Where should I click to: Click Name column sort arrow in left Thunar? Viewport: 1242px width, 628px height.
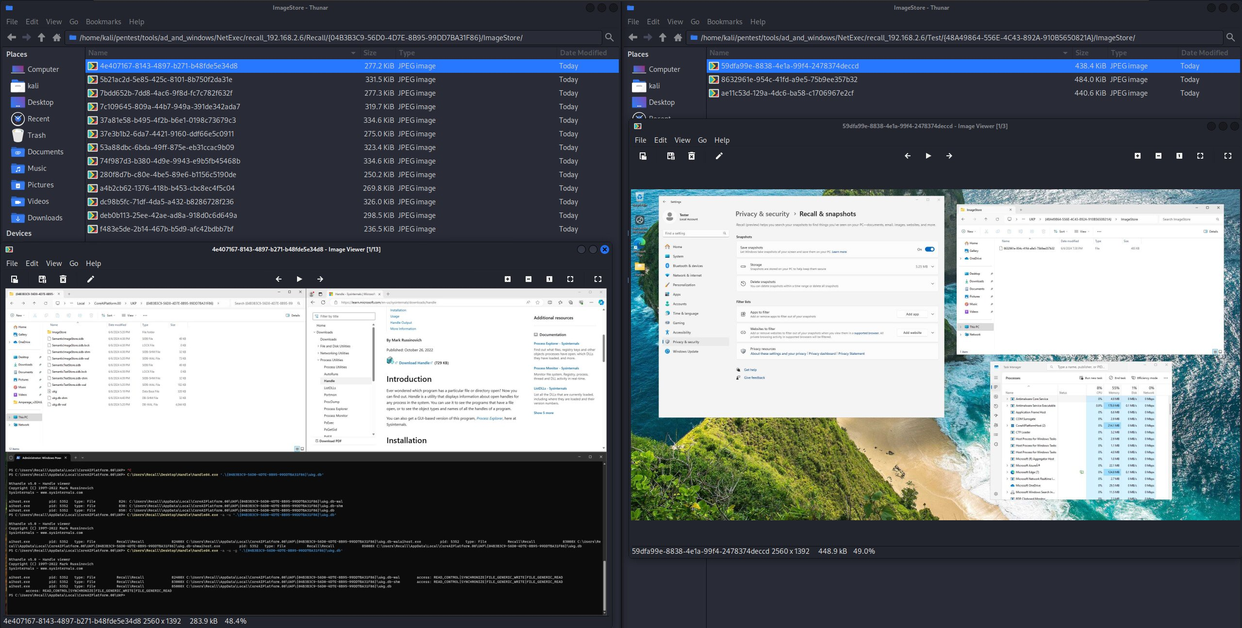353,53
